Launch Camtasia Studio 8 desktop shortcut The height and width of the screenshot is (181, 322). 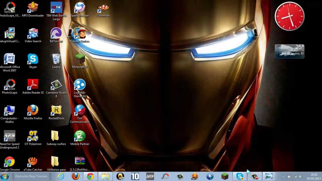click(x=56, y=88)
